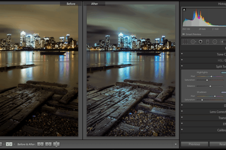The width and height of the screenshot is (226, 150).
Task: Toggle the histogram shadow clipping triangle
Action: pyautogui.click(x=184, y=10)
